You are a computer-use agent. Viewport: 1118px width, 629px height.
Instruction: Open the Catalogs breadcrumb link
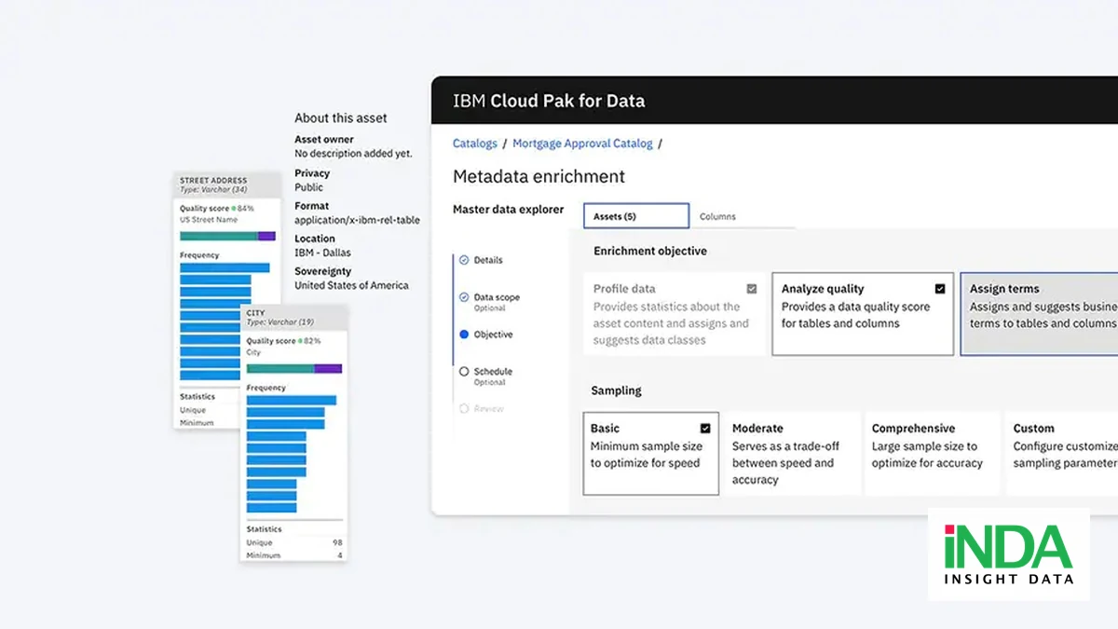tap(474, 144)
